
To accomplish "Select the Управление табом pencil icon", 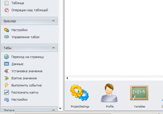I will pos(7,37).
